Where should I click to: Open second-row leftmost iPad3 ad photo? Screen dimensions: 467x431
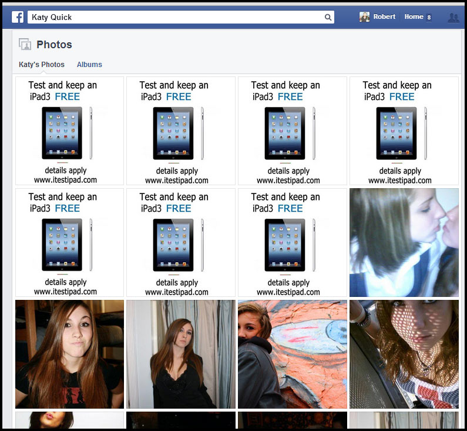(69, 242)
